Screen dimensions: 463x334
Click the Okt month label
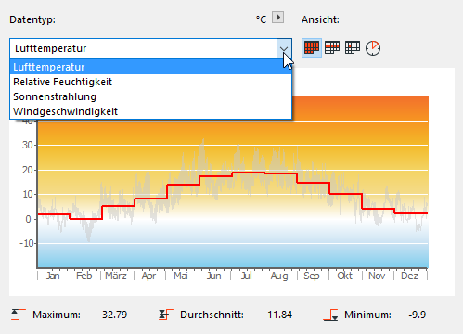[344, 276]
